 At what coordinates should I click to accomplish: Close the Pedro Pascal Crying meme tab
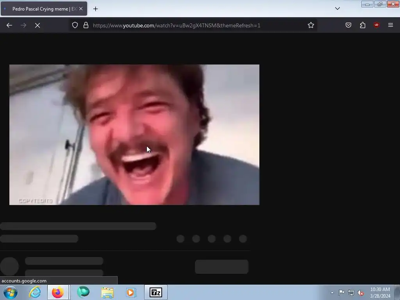pyautogui.click(x=81, y=9)
